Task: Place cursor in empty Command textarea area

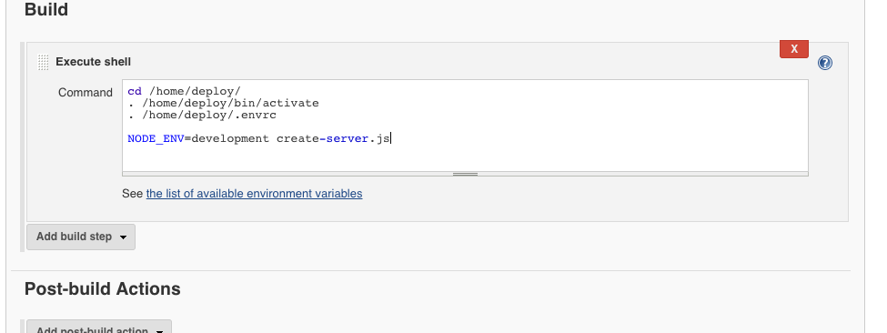Action: tap(465, 157)
